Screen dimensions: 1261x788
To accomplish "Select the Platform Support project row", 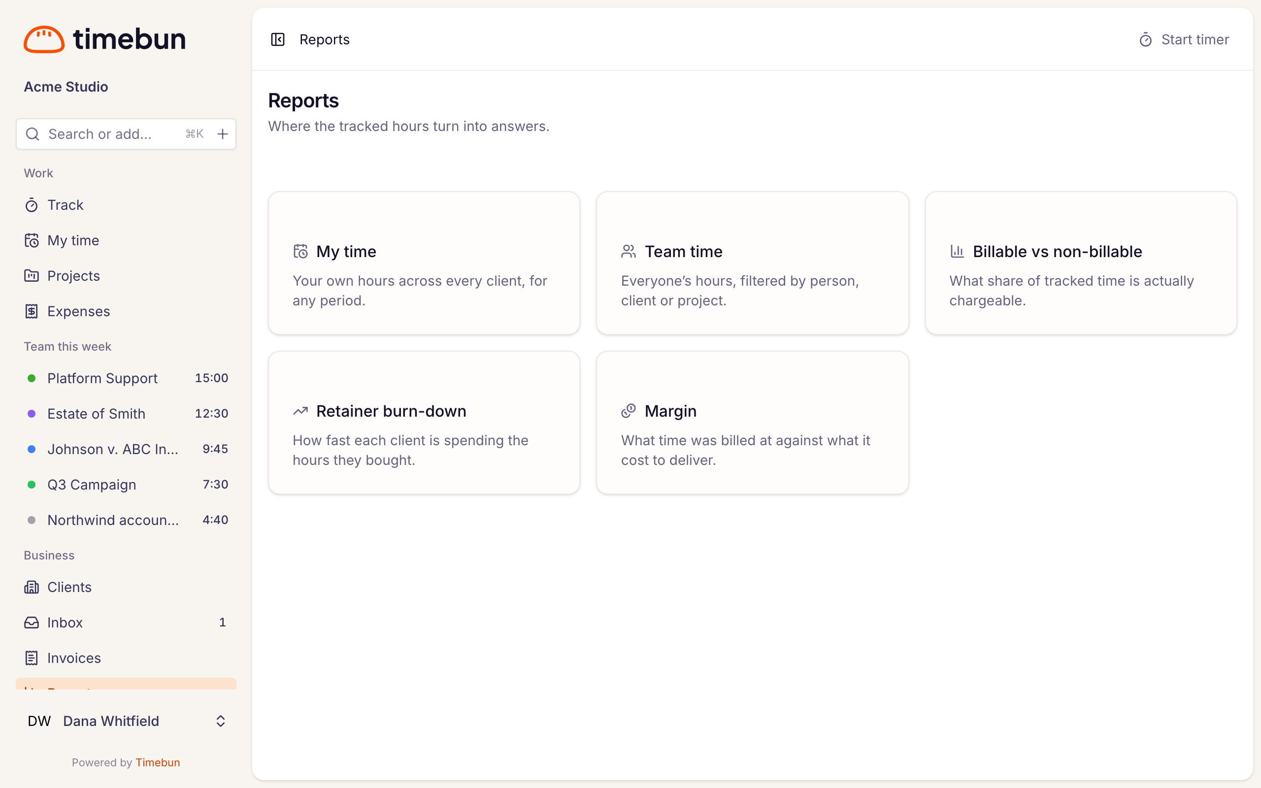I will (126, 378).
